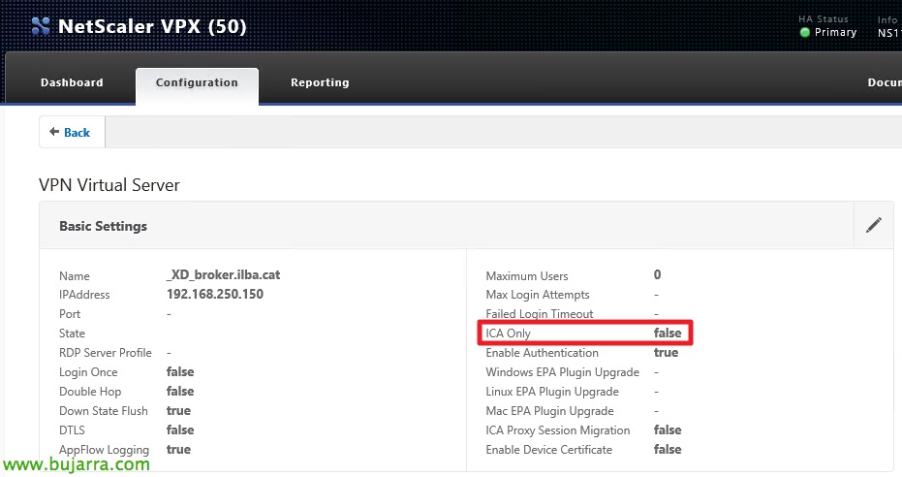
Task: Select the Configuration tab
Action: point(197,82)
